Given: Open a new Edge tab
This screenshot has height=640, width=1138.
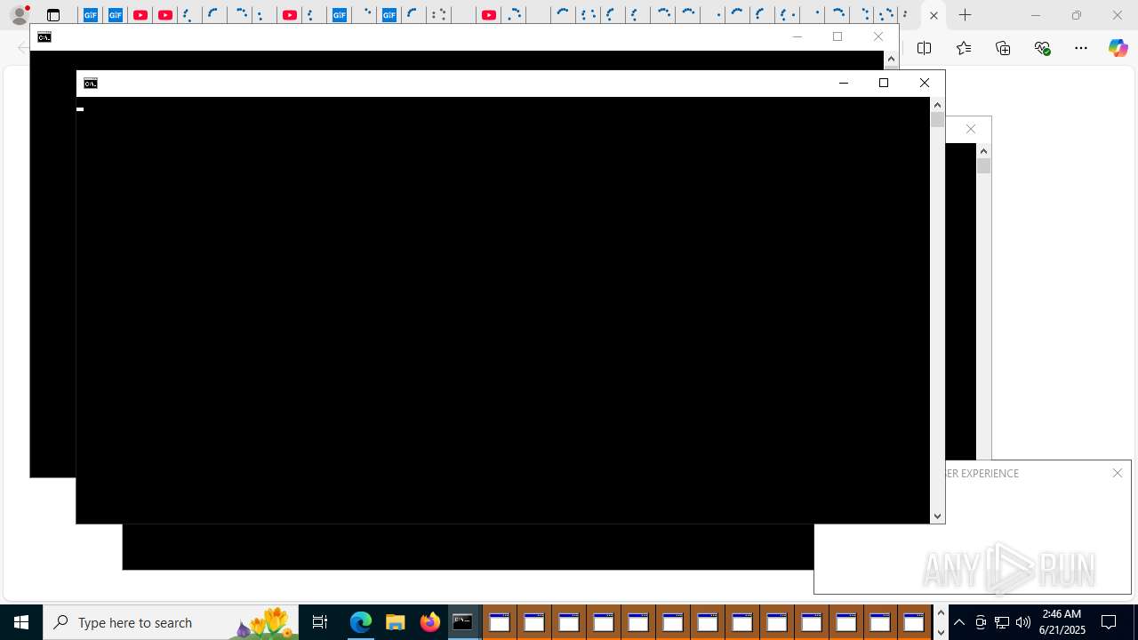Looking at the screenshot, I should coord(966,15).
